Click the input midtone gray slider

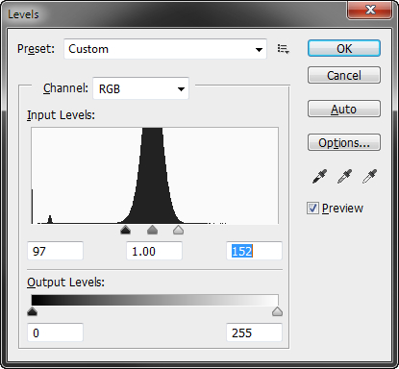point(152,230)
